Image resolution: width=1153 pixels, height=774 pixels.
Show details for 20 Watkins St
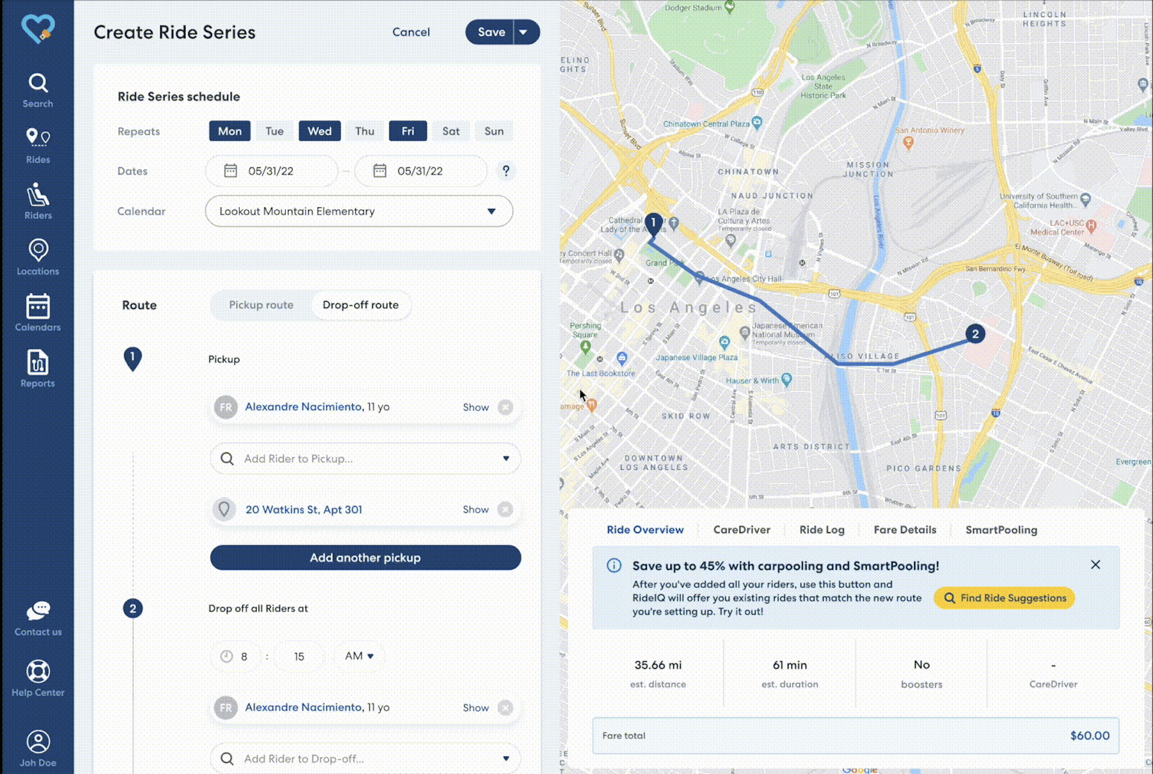click(x=476, y=509)
